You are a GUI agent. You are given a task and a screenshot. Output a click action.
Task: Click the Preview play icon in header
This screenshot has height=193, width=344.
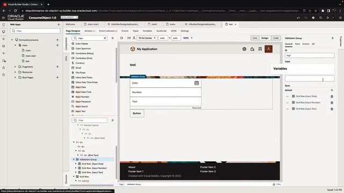(x=328, y=18)
